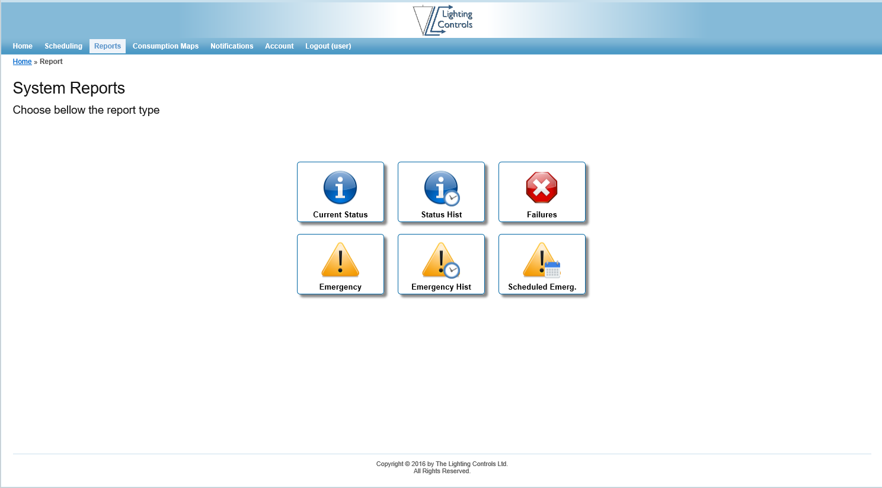Screen dimensions: 882x488
Task: Click the "Copyright © 2016" footer line
Action: pyautogui.click(x=442, y=464)
